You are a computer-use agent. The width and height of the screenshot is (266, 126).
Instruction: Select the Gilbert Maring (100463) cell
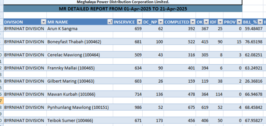(x=80, y=81)
